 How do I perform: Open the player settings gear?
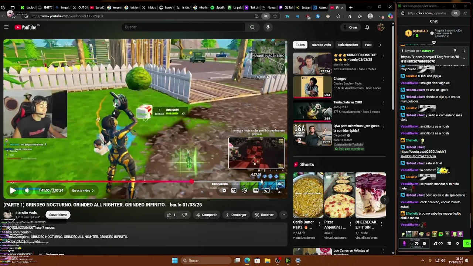point(245,191)
